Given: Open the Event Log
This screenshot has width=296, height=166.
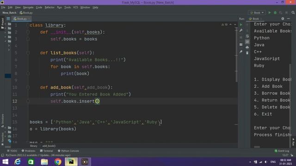Looking at the screenshot, I should coord(282,151).
